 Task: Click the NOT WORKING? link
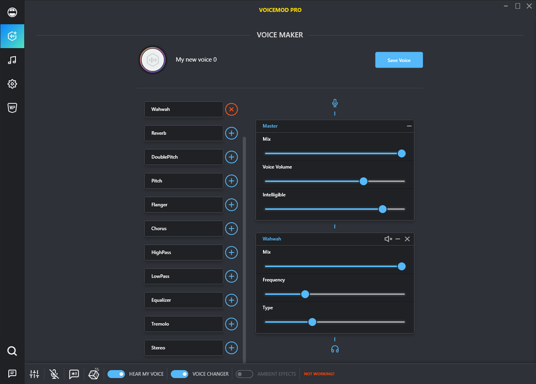(319, 374)
